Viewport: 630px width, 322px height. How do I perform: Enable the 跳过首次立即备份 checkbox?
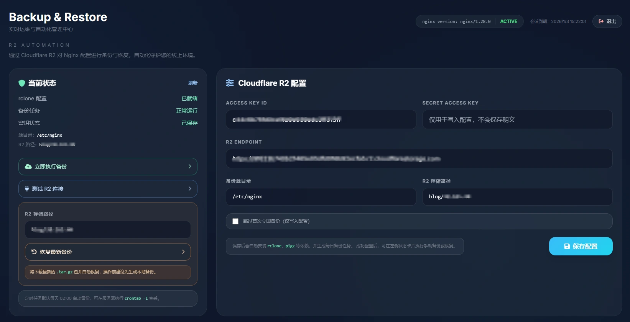[x=235, y=221]
